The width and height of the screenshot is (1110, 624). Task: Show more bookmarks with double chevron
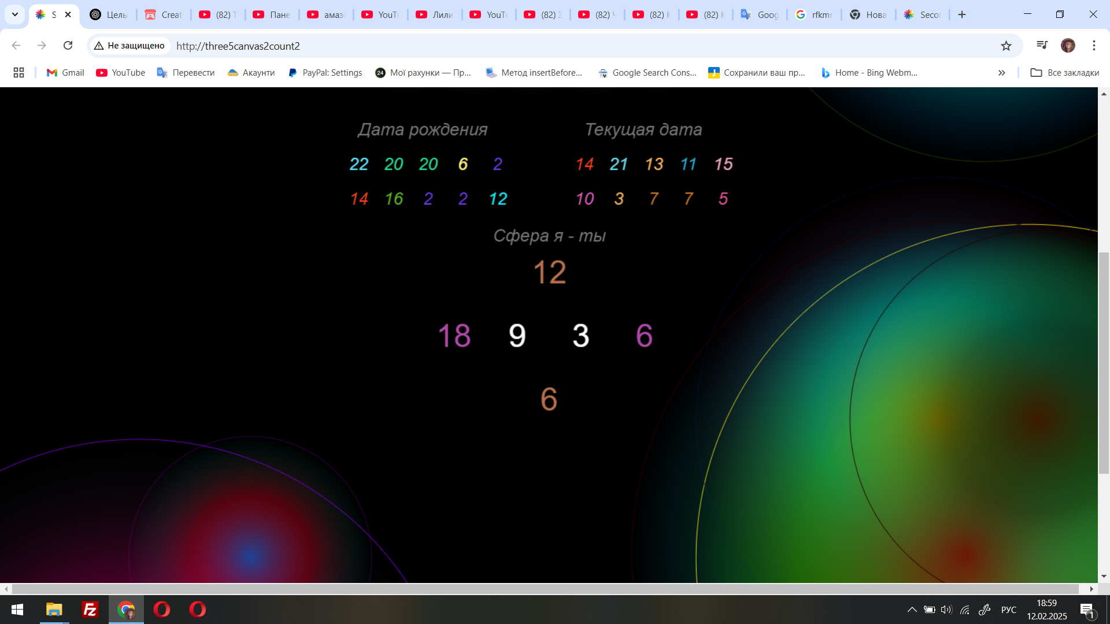(1001, 73)
